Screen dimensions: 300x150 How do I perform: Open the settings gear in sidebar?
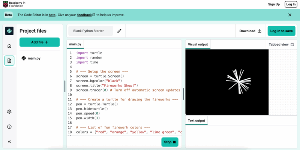click(x=9, y=112)
